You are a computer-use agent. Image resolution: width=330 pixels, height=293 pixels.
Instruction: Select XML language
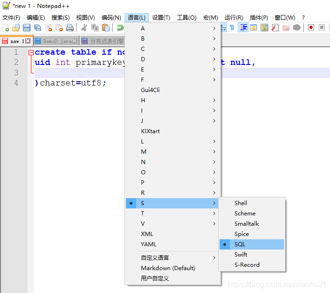[x=173, y=234]
